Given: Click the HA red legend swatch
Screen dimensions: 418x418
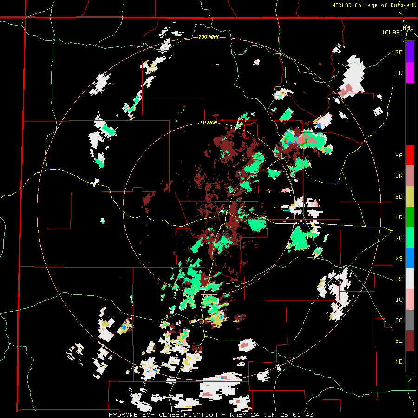Looking at the screenshot, I should tap(410, 155).
